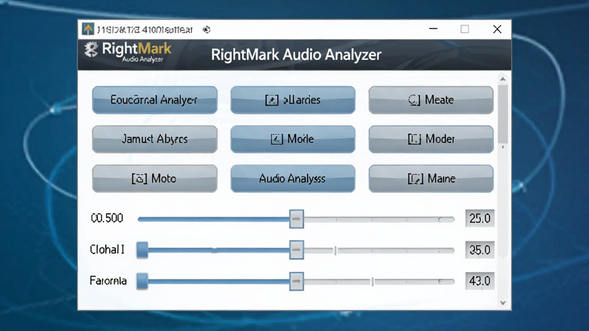Click the scrollbar up arrow

(503, 79)
